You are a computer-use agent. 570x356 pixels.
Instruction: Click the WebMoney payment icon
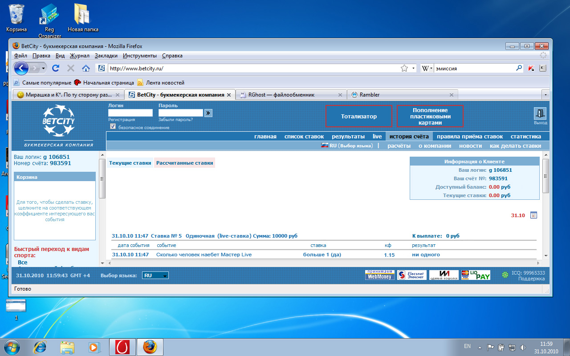[379, 275]
